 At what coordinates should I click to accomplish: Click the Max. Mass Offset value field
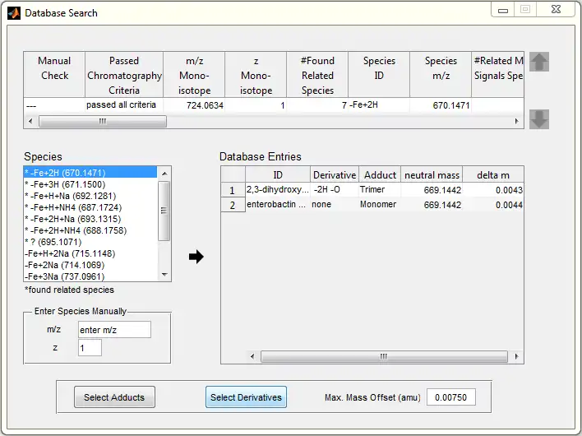(x=451, y=397)
